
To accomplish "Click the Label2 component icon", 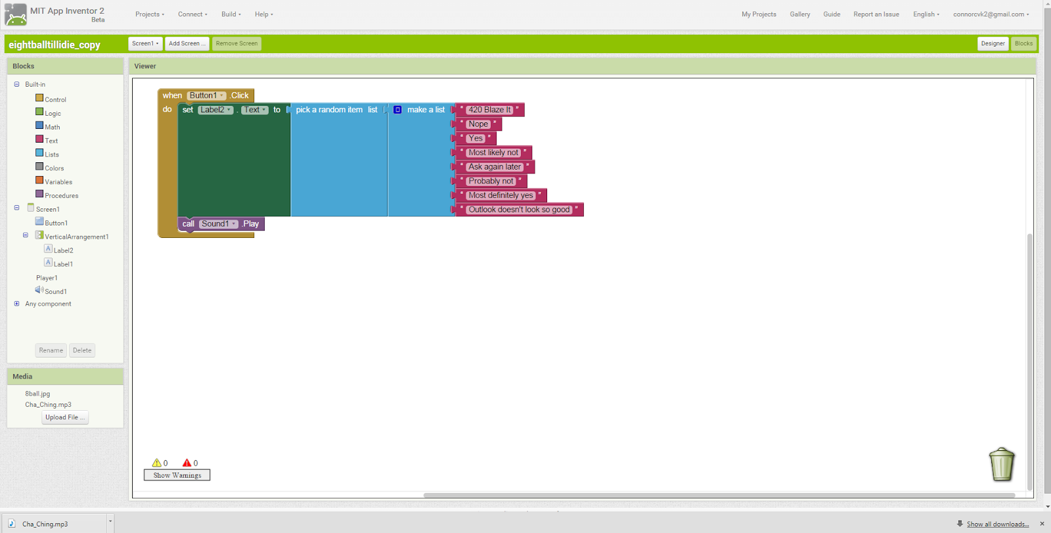I will pyautogui.click(x=48, y=249).
